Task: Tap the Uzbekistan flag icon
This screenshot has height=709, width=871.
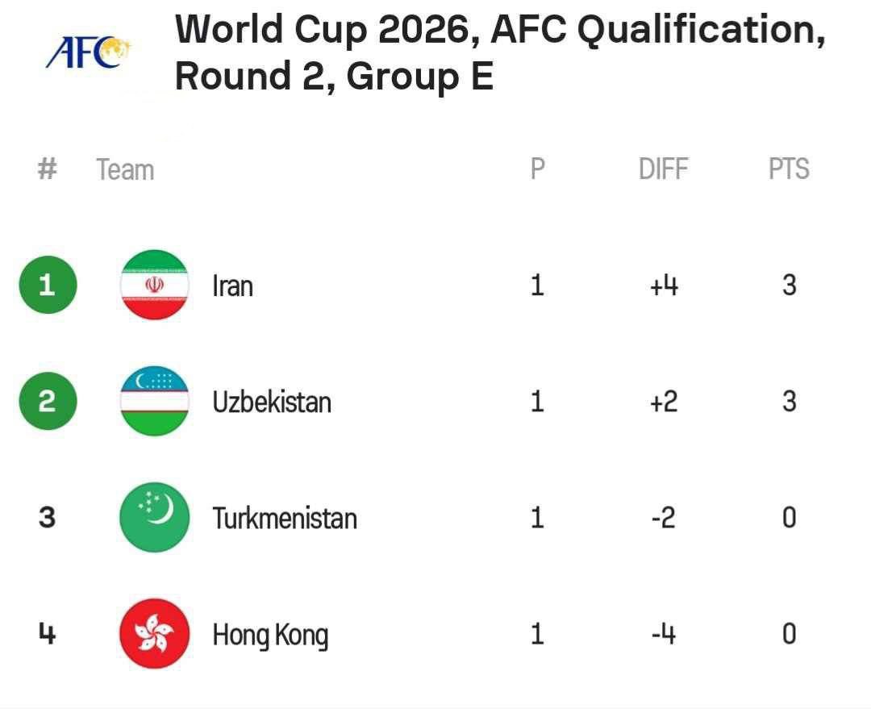Action: [x=154, y=401]
